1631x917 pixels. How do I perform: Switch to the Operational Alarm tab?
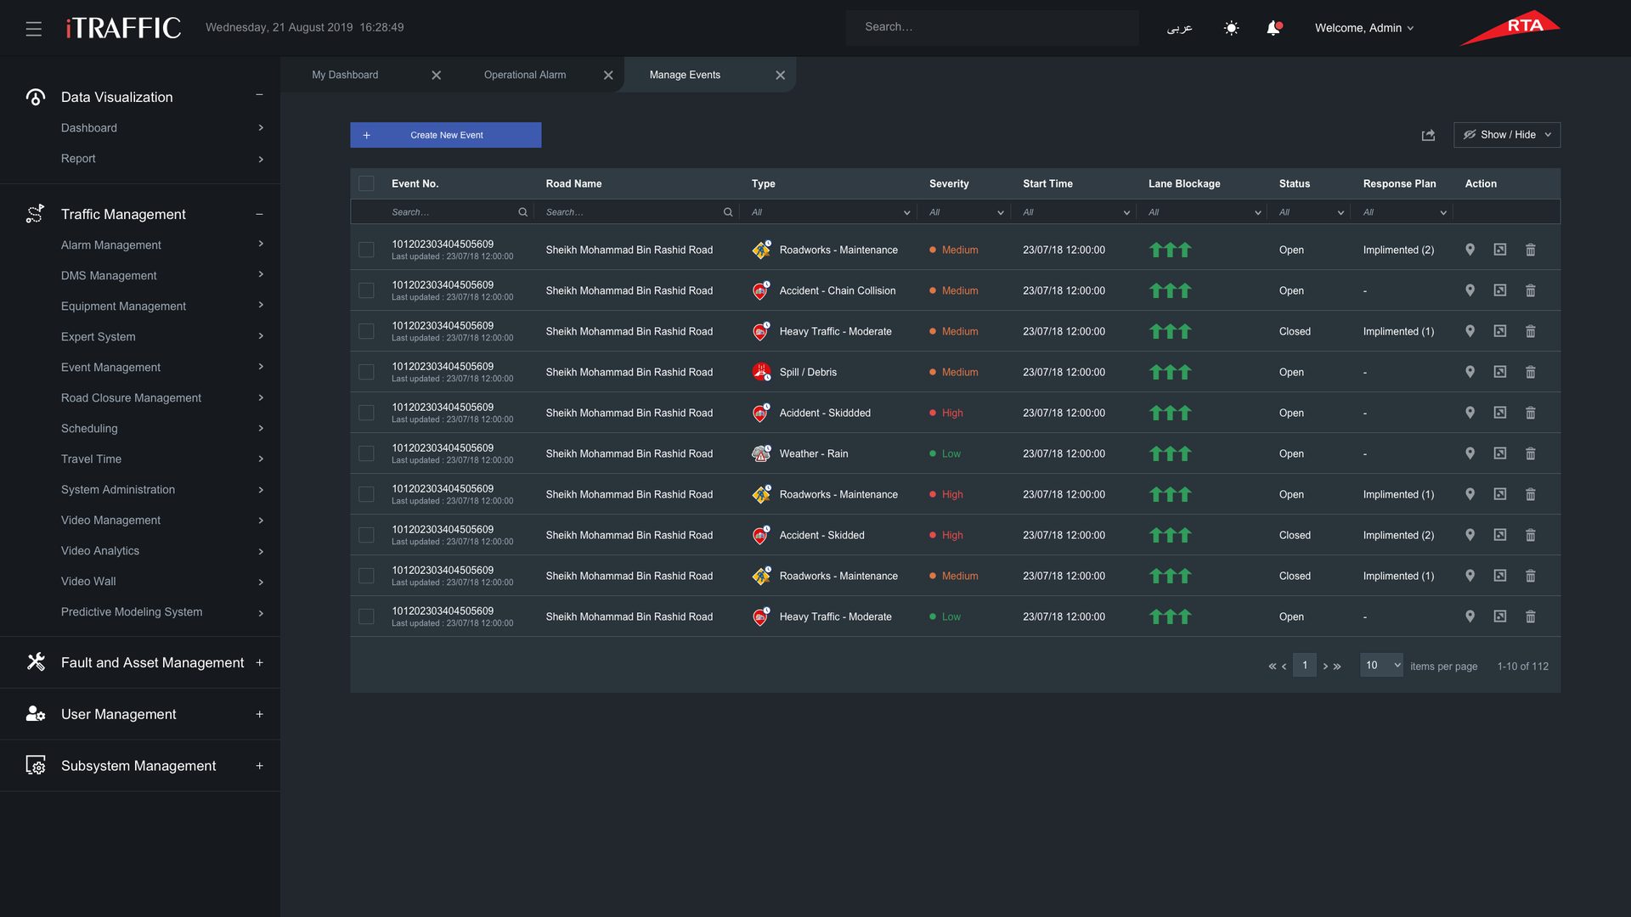[525, 75]
